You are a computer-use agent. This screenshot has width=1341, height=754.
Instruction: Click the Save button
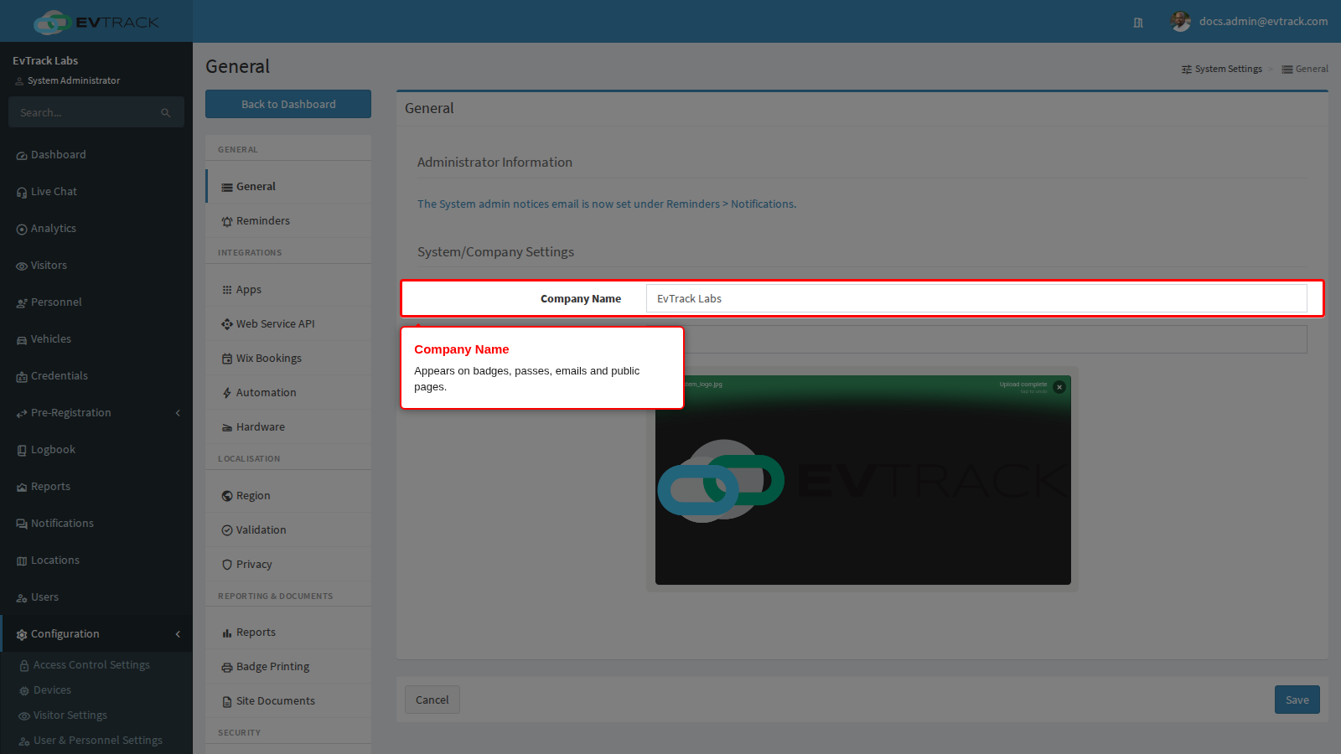tap(1297, 700)
